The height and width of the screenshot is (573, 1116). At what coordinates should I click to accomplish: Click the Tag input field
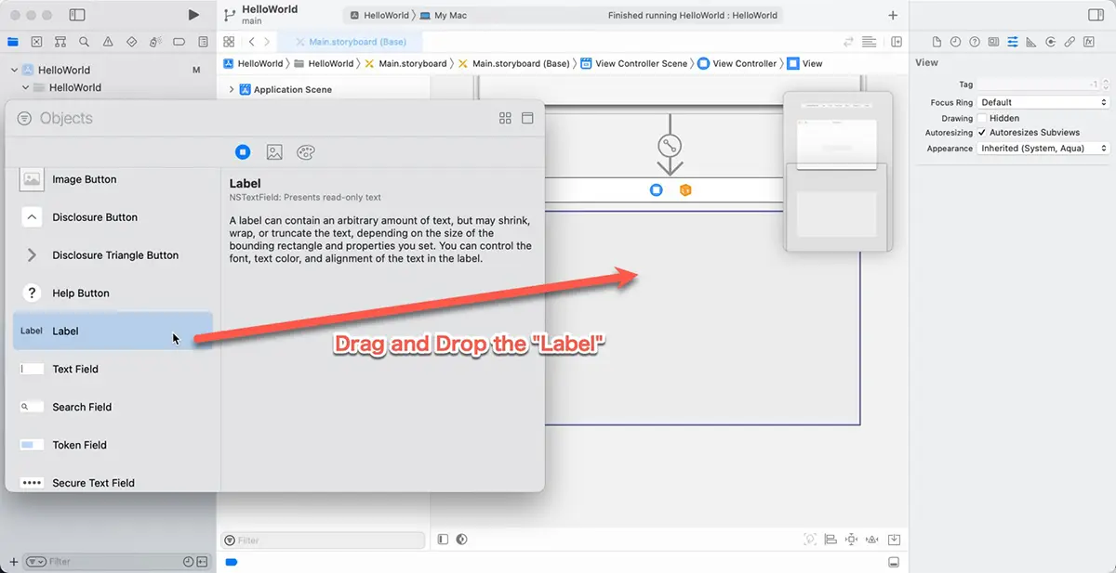click(x=1039, y=85)
